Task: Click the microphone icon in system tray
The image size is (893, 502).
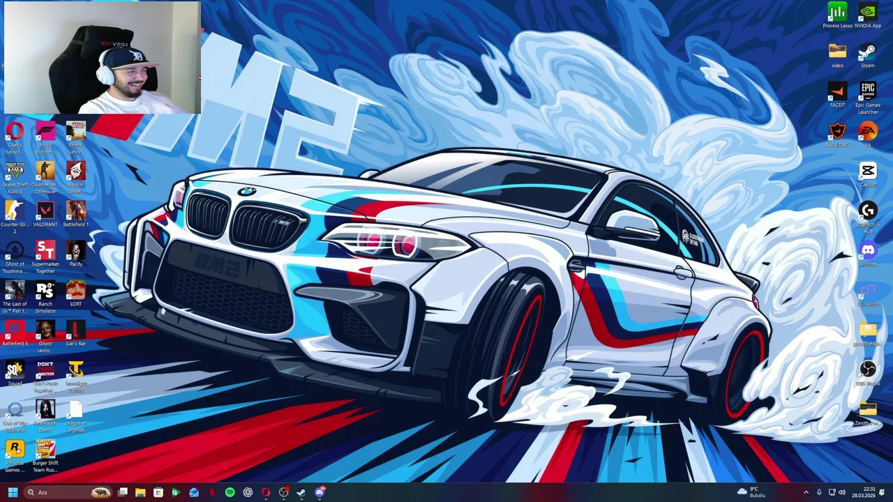Action: (x=819, y=492)
